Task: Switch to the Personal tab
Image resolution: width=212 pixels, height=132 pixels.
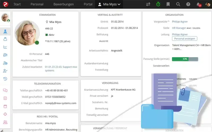Action: [37, 4]
